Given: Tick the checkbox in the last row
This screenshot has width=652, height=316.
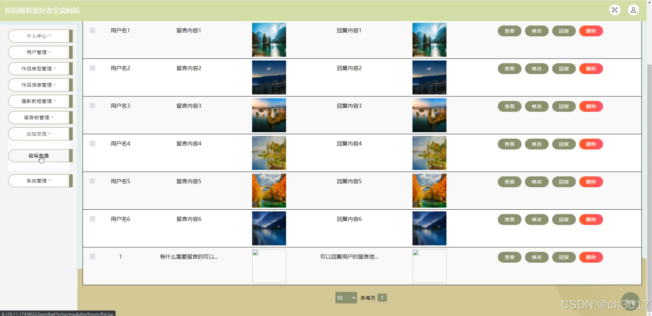Looking at the screenshot, I should [x=92, y=256].
